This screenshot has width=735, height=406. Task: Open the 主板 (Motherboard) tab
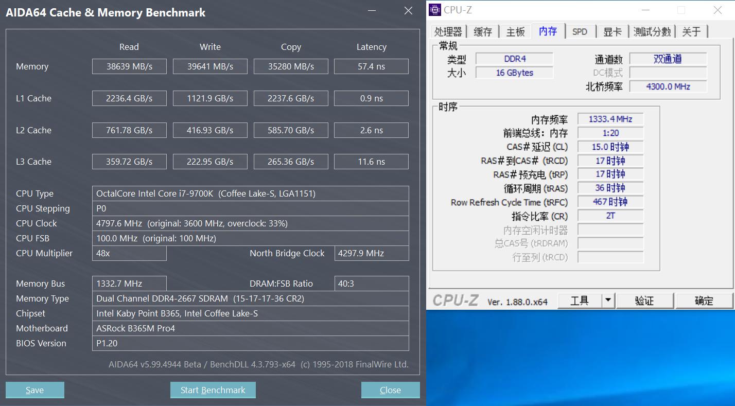tap(515, 31)
